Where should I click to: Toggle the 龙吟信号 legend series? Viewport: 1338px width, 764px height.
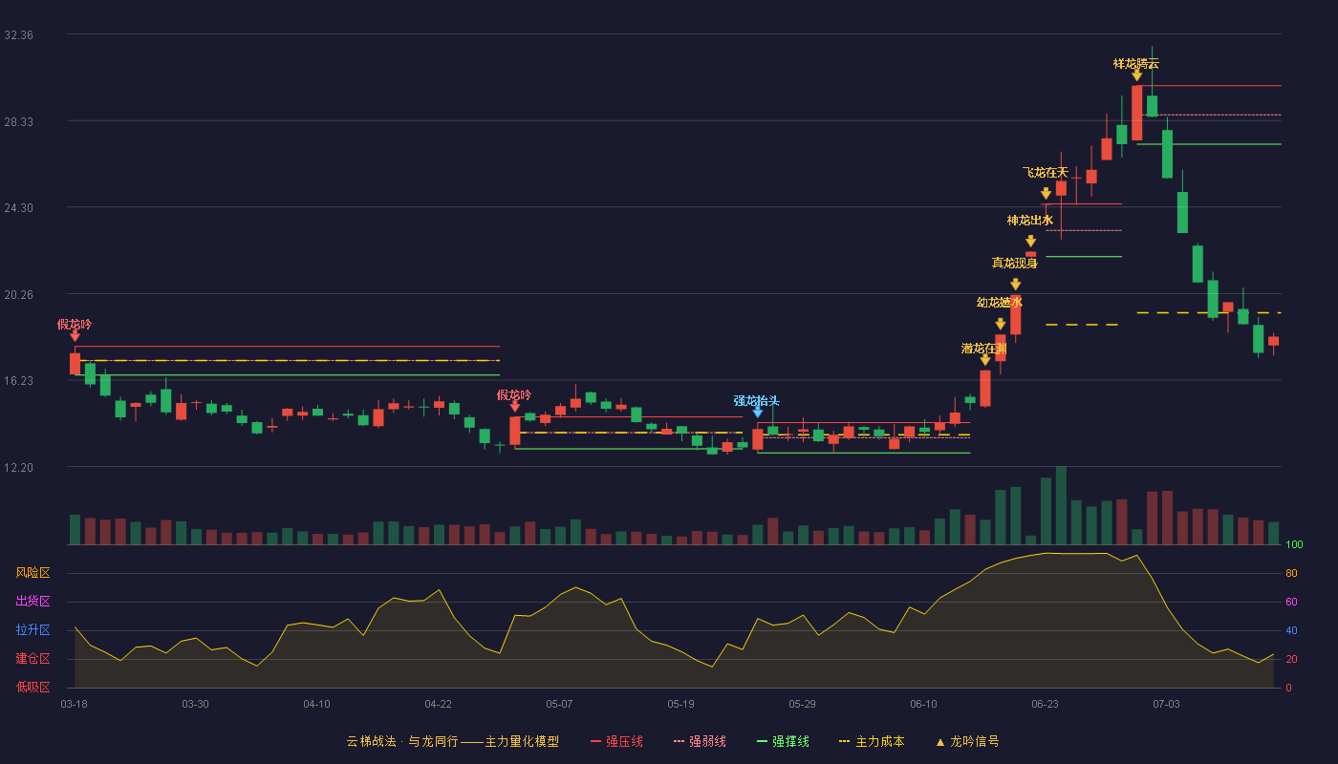click(x=966, y=741)
